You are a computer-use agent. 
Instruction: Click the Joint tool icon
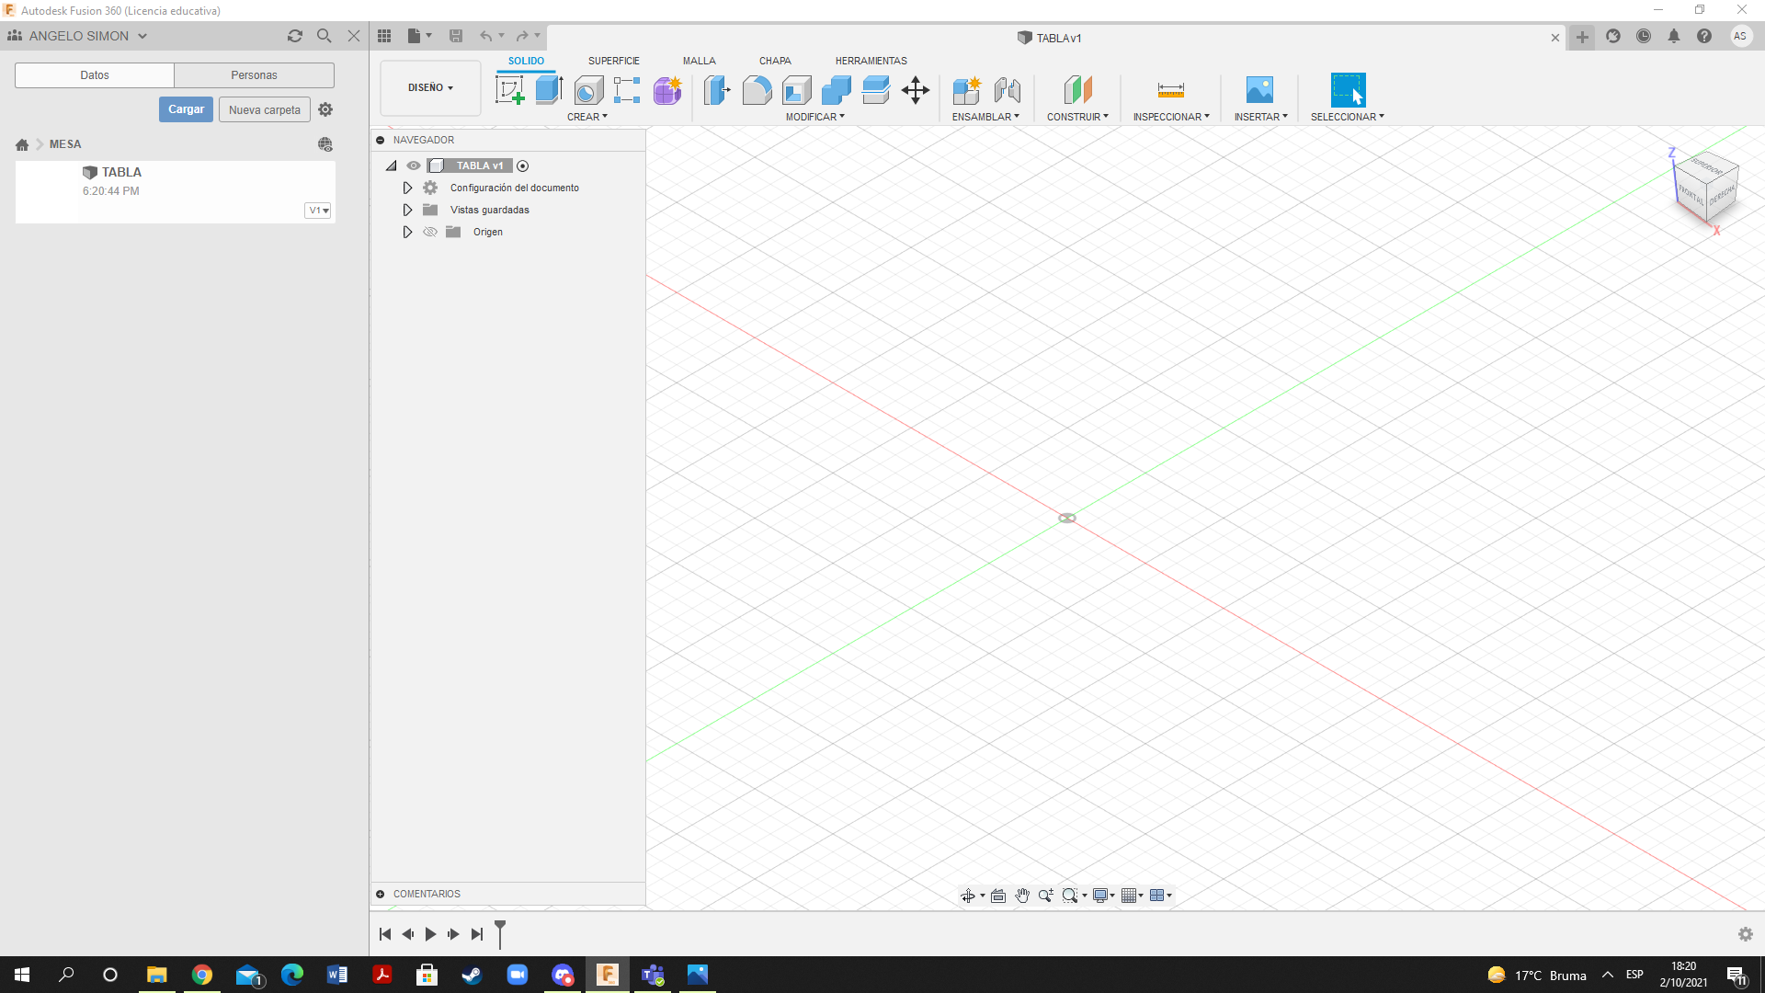[1007, 90]
